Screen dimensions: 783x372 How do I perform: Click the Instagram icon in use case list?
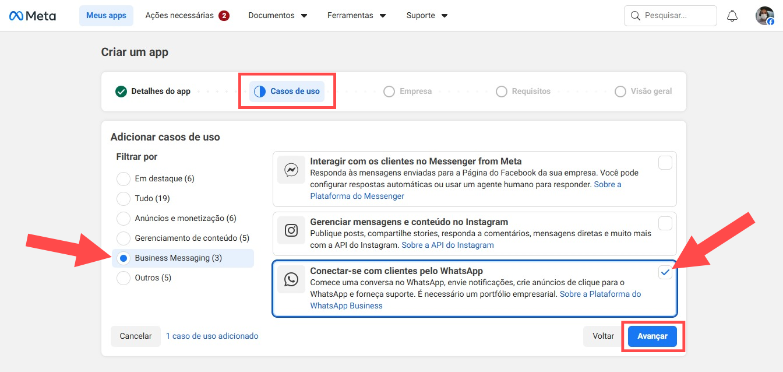click(x=291, y=230)
